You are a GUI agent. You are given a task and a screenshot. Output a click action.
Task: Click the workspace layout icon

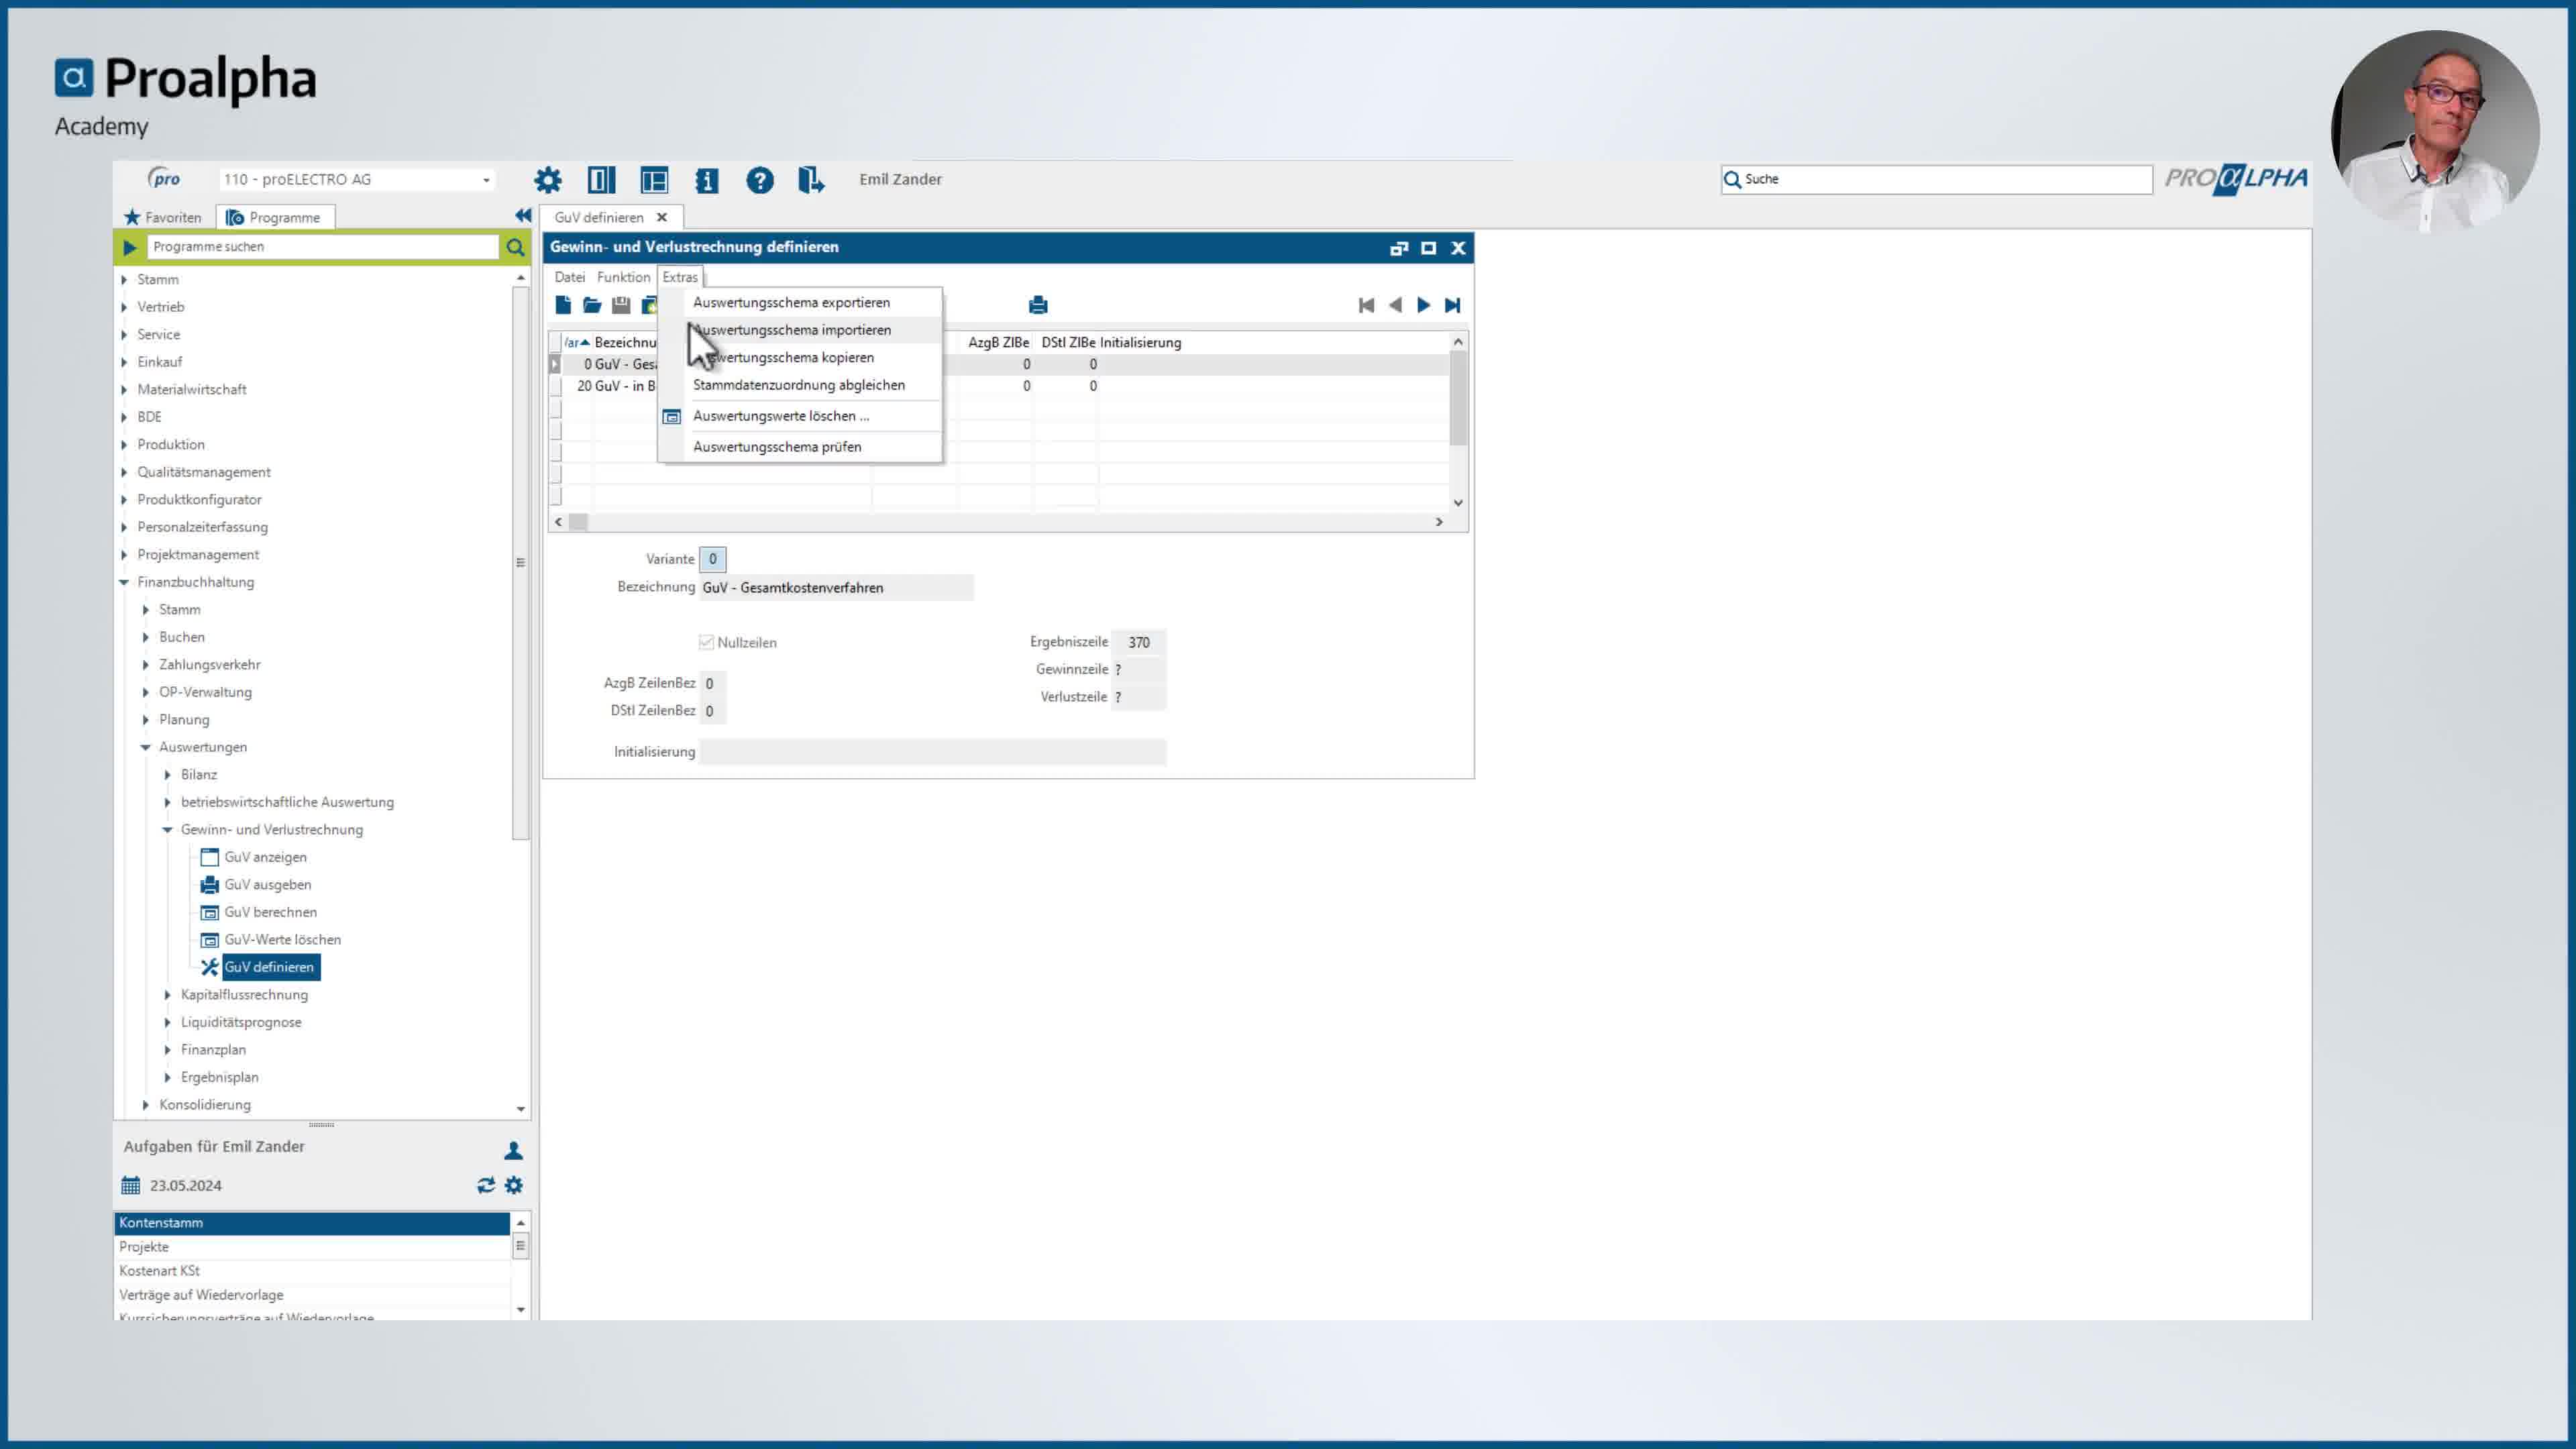pyautogui.click(x=654, y=180)
